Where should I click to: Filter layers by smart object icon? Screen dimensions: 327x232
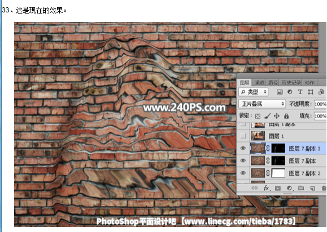tap(321, 92)
